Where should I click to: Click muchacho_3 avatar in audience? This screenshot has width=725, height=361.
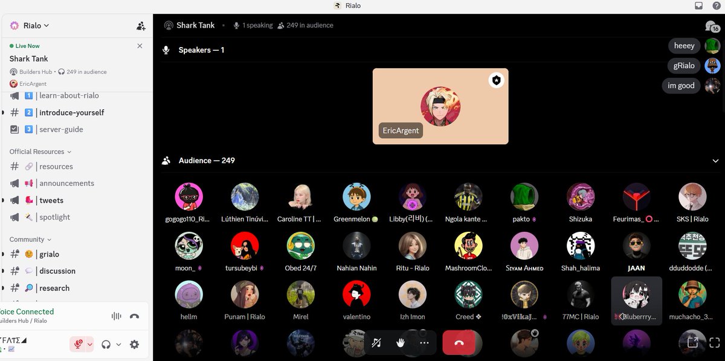pyautogui.click(x=692, y=295)
